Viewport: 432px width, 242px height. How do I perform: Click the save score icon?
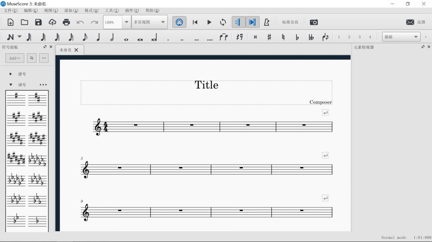coord(38,22)
